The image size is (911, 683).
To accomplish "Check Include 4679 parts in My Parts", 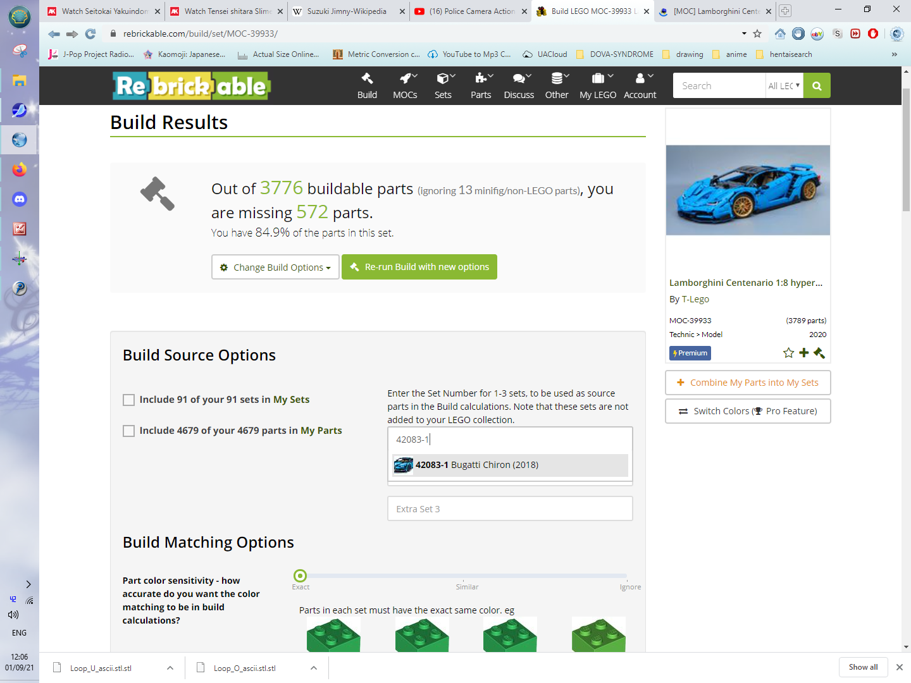I will (128, 431).
